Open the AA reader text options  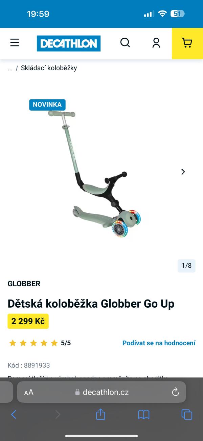click(29, 392)
